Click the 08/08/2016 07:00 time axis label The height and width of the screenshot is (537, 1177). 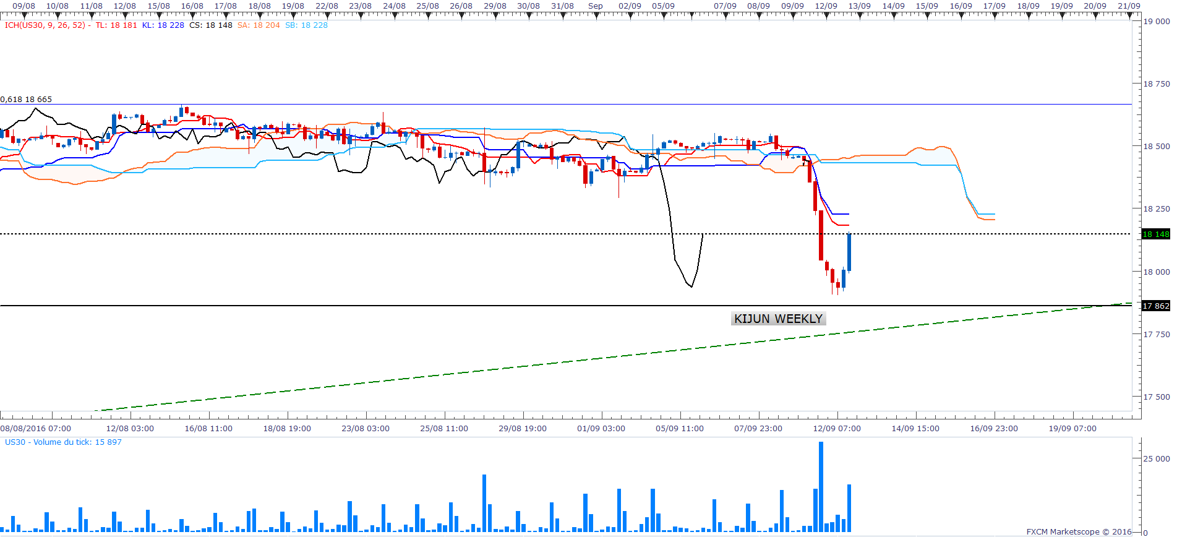(x=36, y=428)
